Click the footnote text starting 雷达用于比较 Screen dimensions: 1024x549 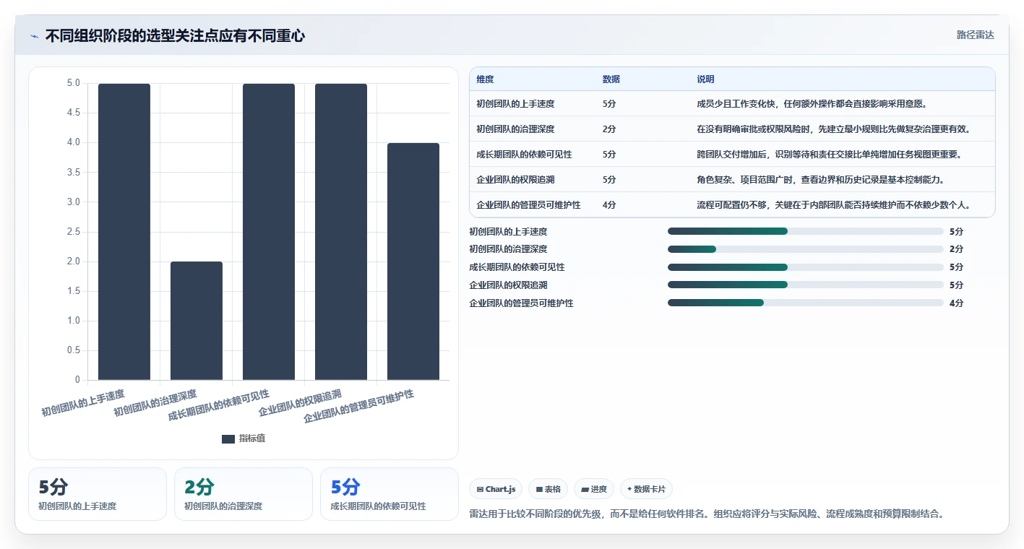(x=707, y=514)
